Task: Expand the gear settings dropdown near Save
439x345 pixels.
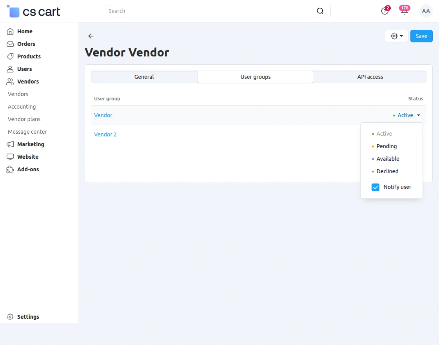Action: point(396,36)
